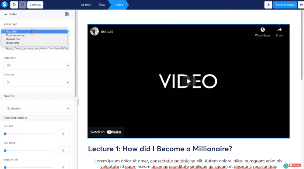304x169 pixels.
Task: Click the Watch later clock icon
Action: (x=263, y=30)
